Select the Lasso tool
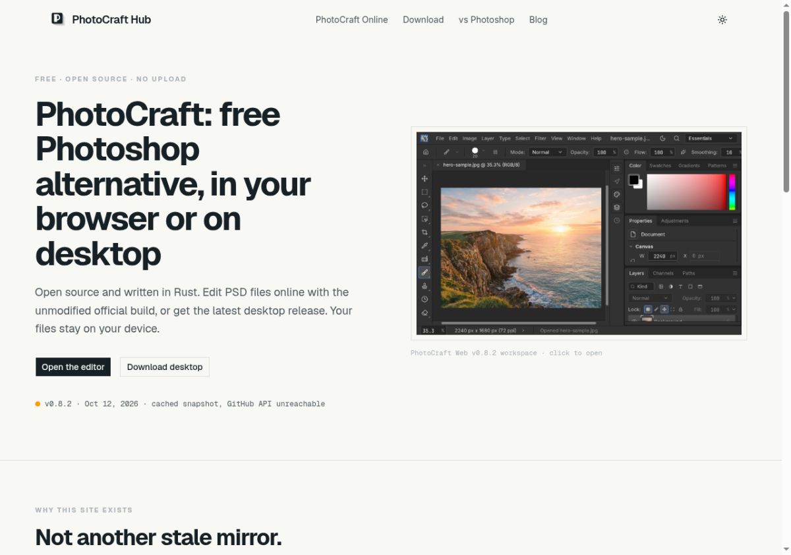 (x=425, y=205)
